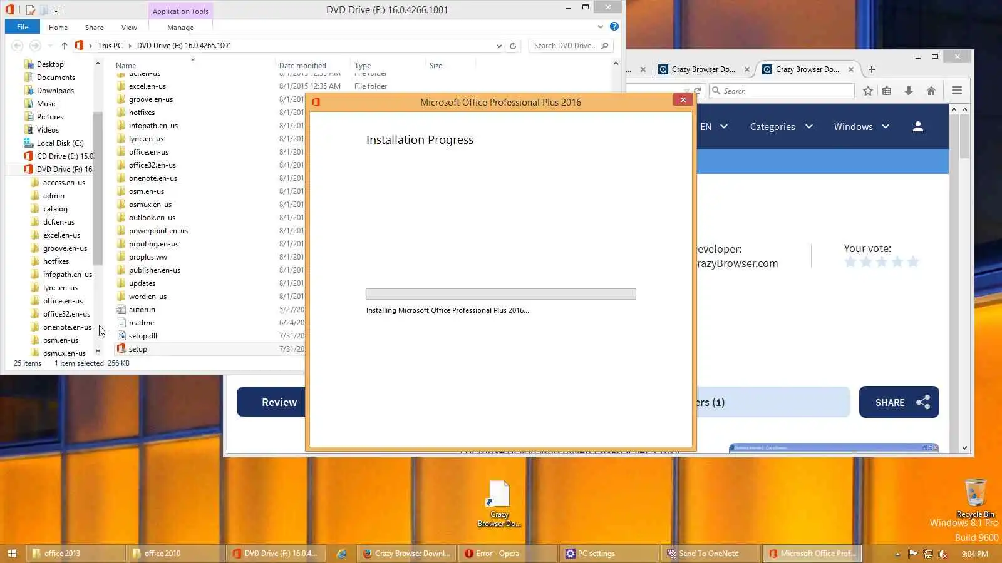Switch to office 2010 in the taskbar
This screenshot has width=1002, height=563.
pyautogui.click(x=175, y=554)
